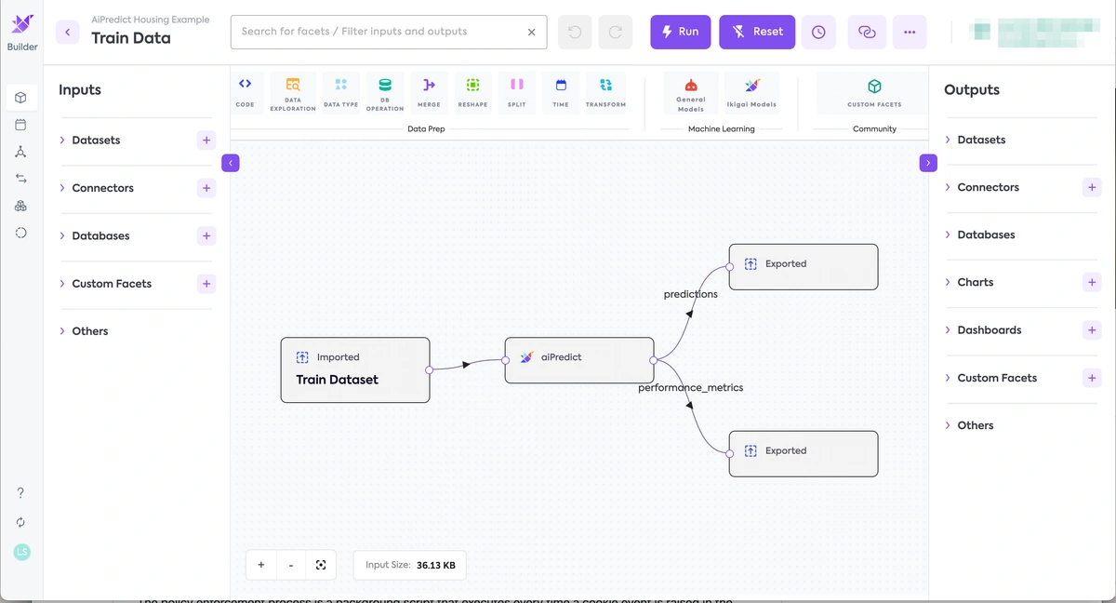The height and width of the screenshot is (603, 1116).
Task: Zoom out on the canvas
Action: coord(291,565)
